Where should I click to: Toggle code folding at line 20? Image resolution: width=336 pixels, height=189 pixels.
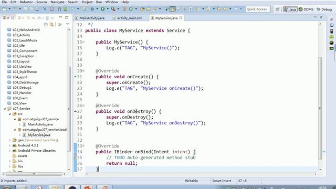(x=83, y=71)
